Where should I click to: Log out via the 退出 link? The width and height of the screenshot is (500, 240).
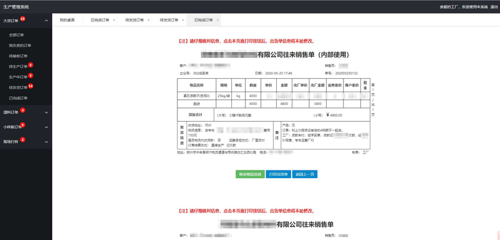tap(494, 7)
